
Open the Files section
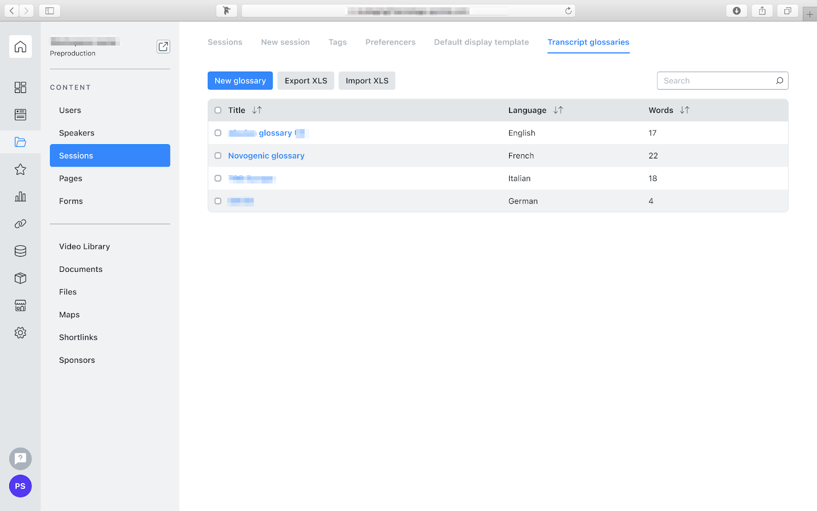tap(68, 292)
